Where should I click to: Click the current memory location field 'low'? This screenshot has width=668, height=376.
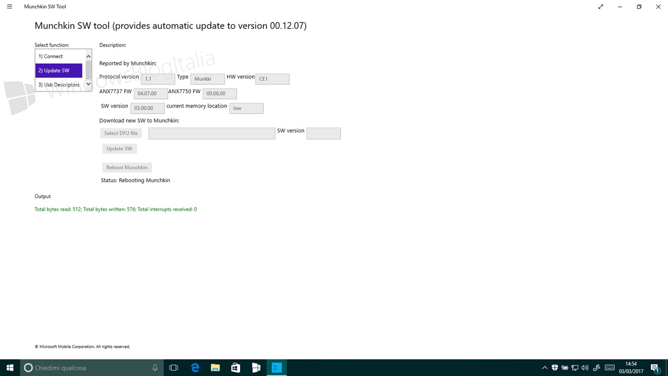point(246,108)
